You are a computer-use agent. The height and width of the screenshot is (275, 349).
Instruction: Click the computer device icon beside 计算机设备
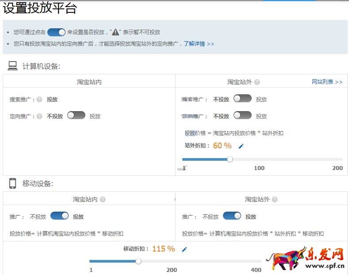[12, 66]
